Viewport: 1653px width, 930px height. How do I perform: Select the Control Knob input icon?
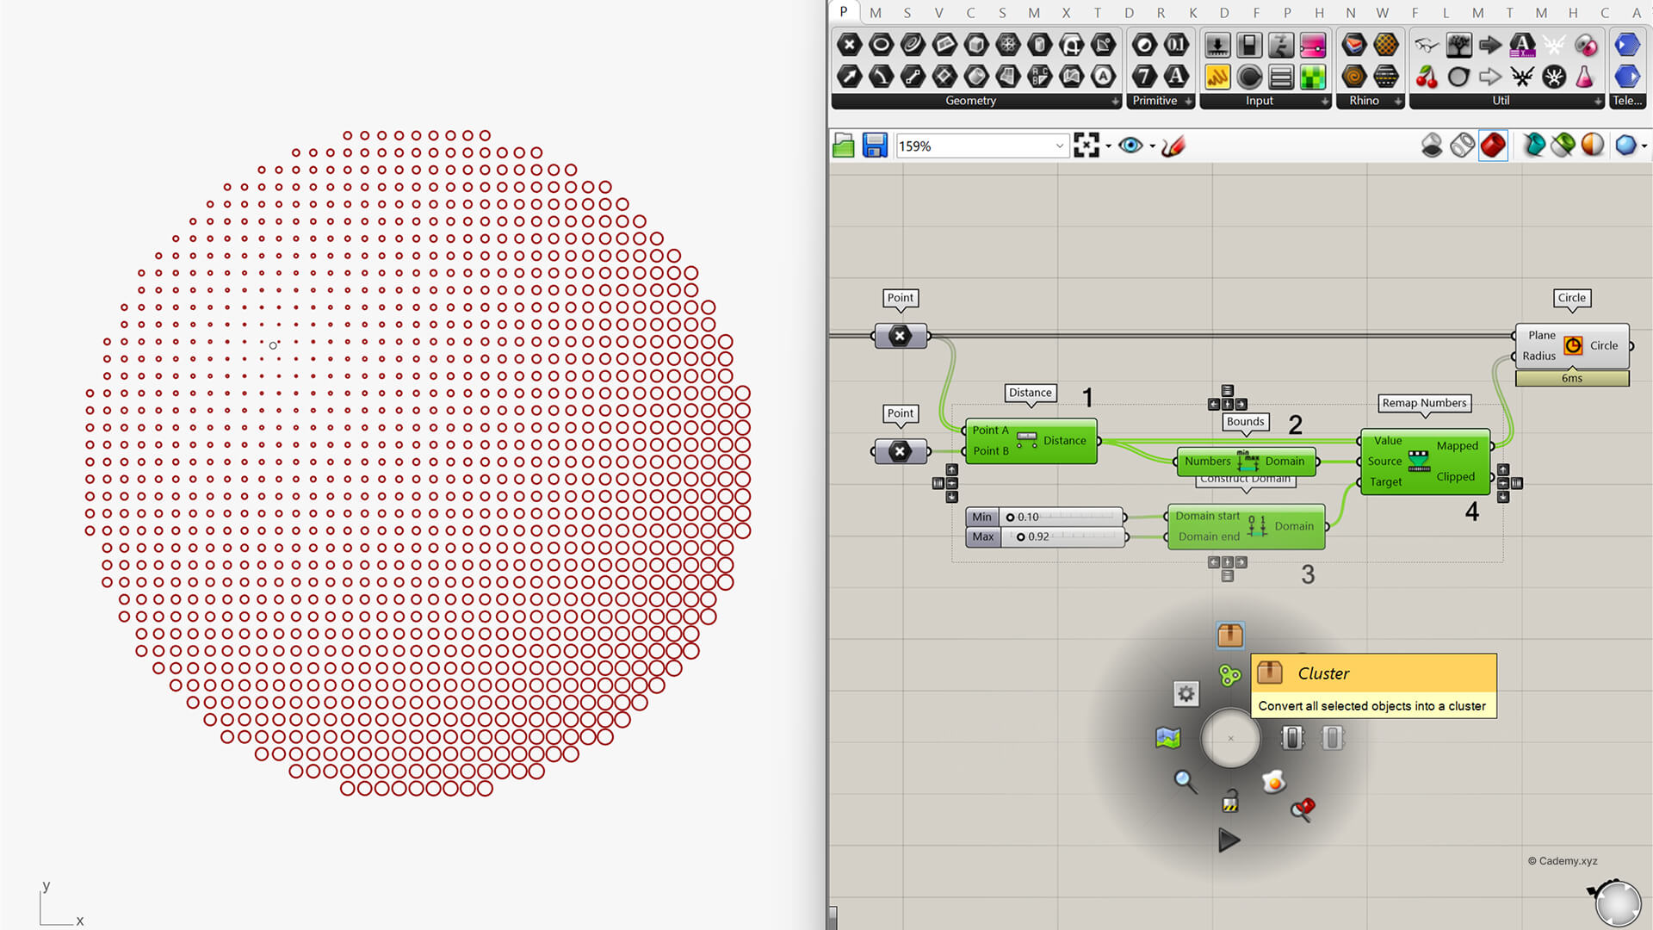coord(1249,77)
